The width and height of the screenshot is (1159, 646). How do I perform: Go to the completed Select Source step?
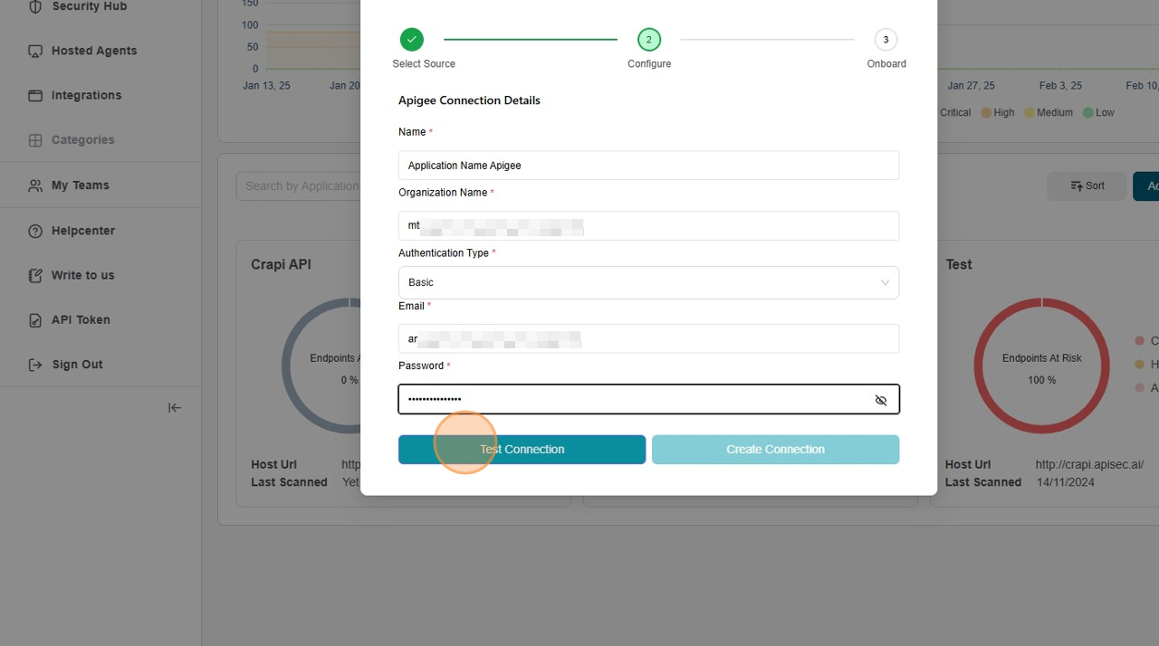pyautogui.click(x=412, y=40)
